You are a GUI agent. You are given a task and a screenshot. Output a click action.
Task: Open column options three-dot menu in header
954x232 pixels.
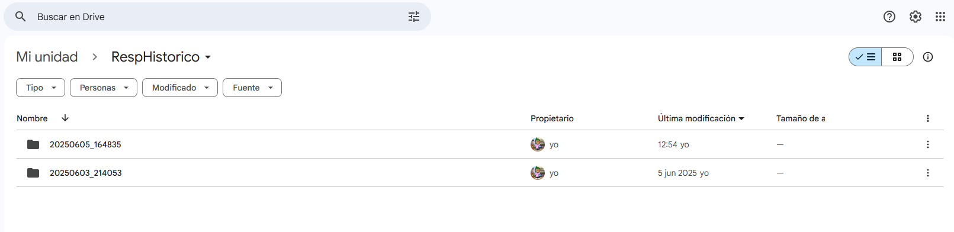coord(928,118)
